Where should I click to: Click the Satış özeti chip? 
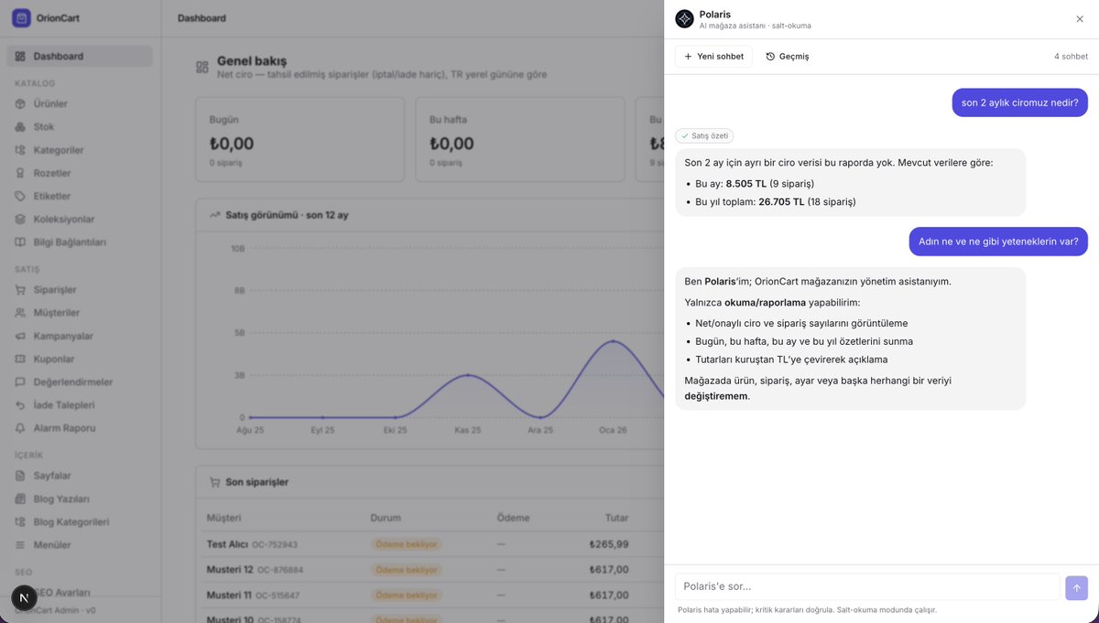coord(704,135)
